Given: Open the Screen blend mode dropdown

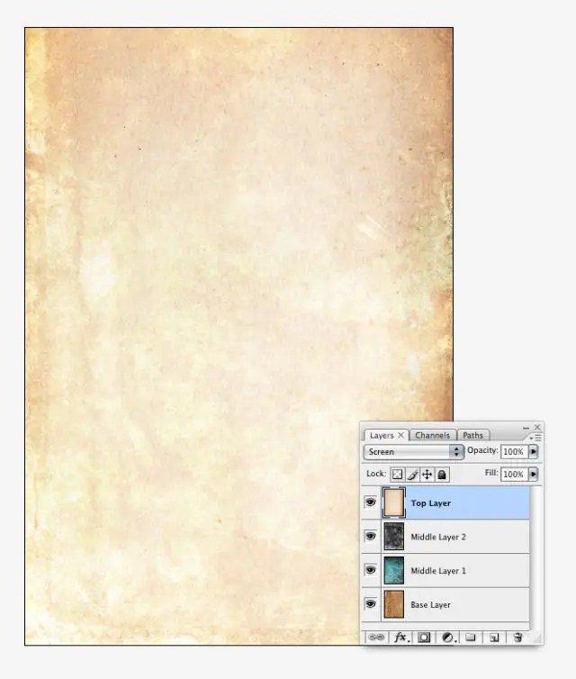Looking at the screenshot, I should click(x=413, y=452).
